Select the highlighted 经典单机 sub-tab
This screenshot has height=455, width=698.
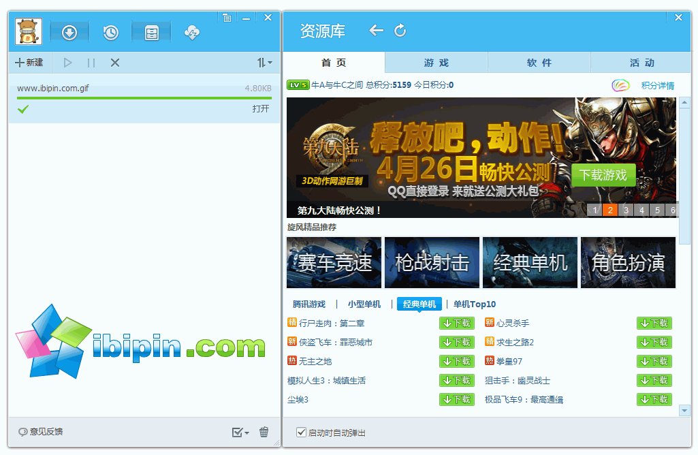pyautogui.click(x=419, y=304)
